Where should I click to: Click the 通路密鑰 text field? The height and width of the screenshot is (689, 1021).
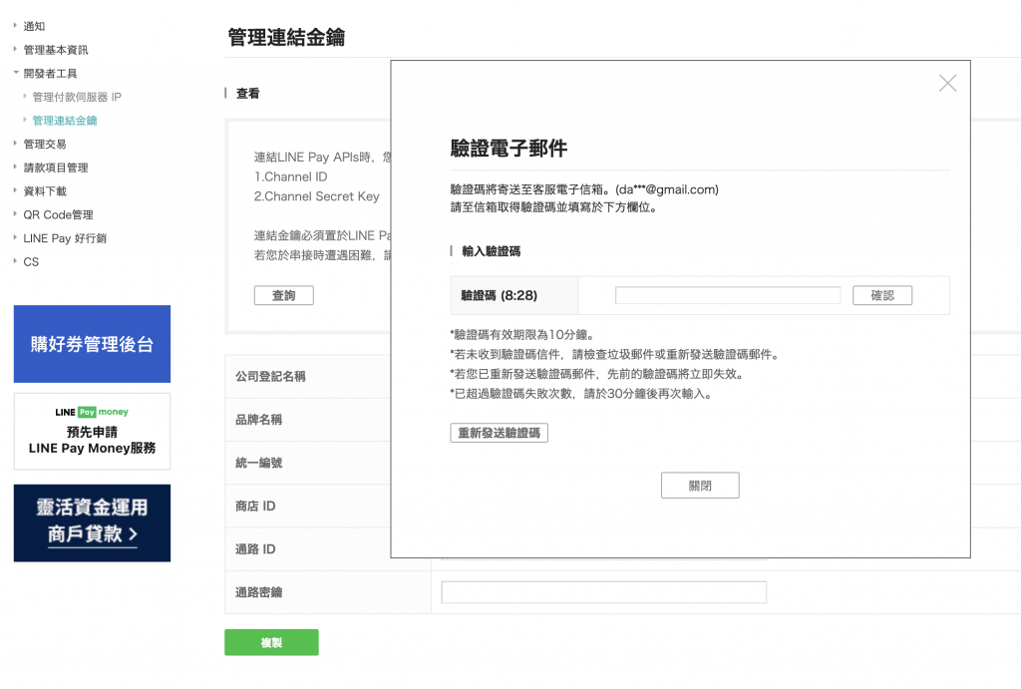603,592
